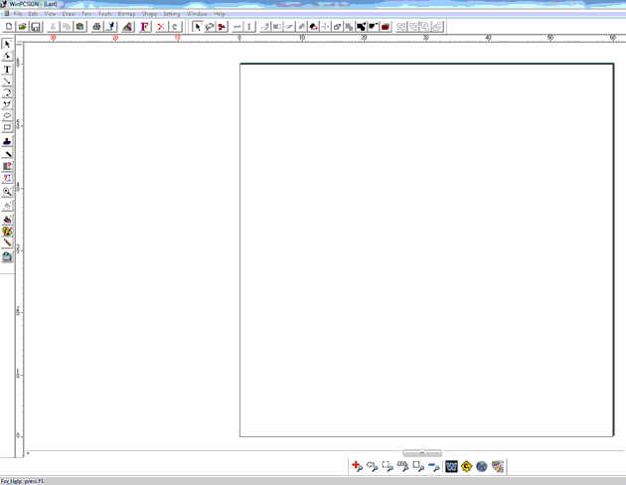The width and height of the screenshot is (626, 485).
Task: Click the blue minus zoom-out icon
Action: click(434, 466)
